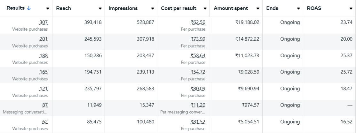
Task: Click the Impressions column header
Action: (123, 8)
